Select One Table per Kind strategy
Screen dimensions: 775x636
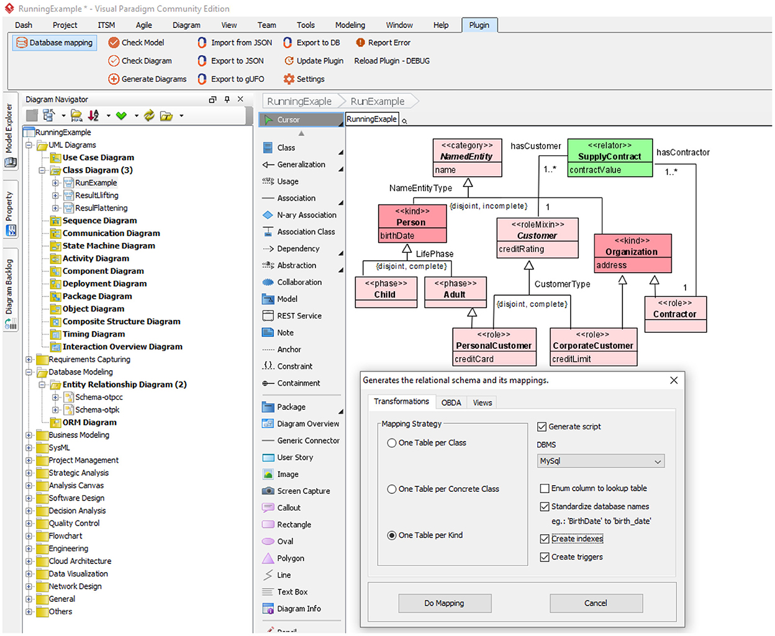click(392, 535)
